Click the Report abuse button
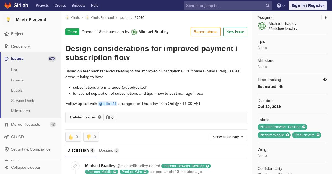 coord(206,32)
